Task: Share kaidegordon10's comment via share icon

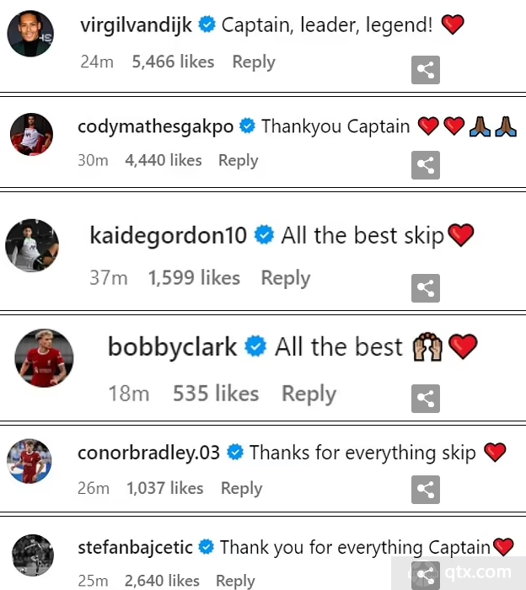Action: [426, 288]
